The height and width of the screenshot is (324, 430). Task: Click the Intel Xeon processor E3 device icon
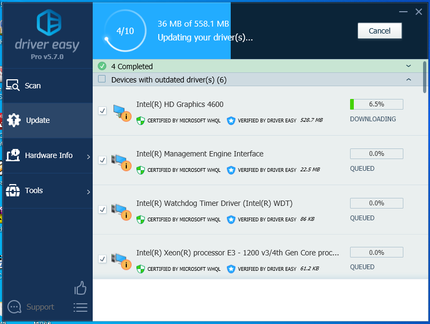(121, 261)
